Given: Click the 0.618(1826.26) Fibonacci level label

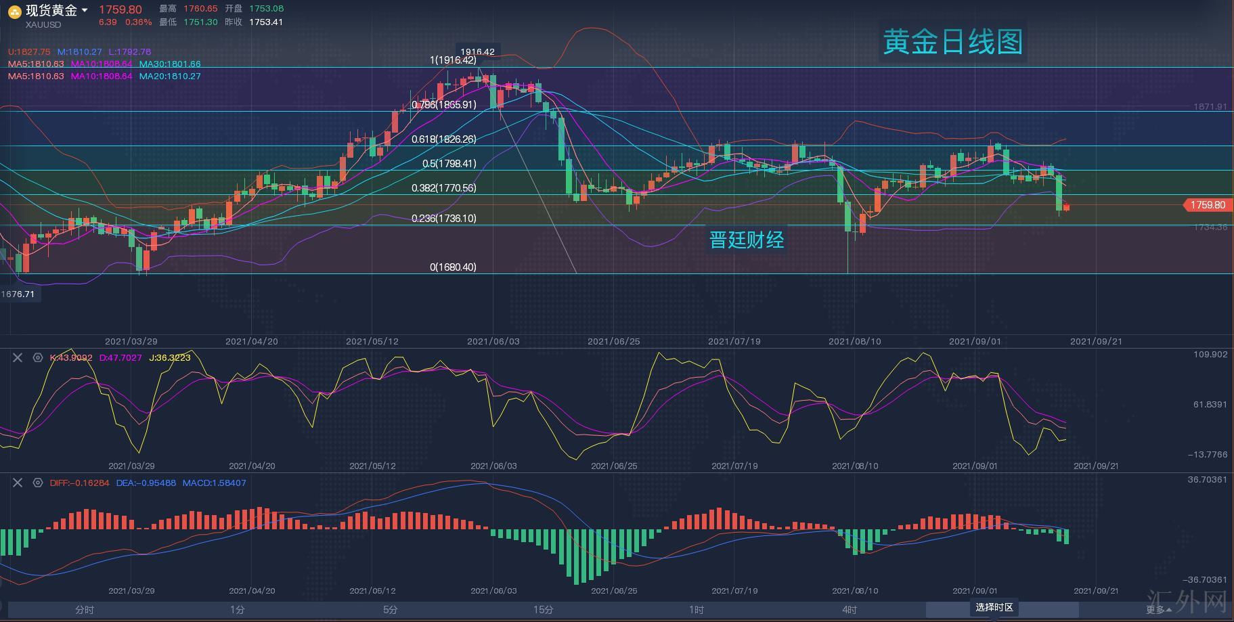Looking at the screenshot, I should (x=443, y=139).
